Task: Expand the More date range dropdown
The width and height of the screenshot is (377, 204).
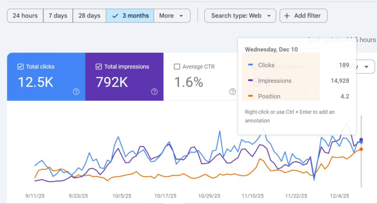Action: tap(172, 16)
